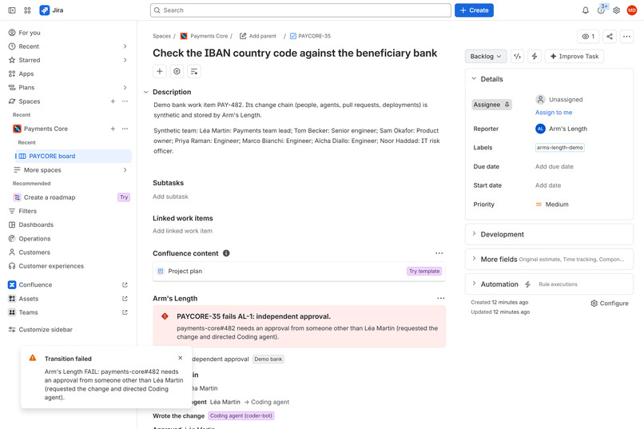Click the Medium priority value
644x429 pixels.
[552, 205]
